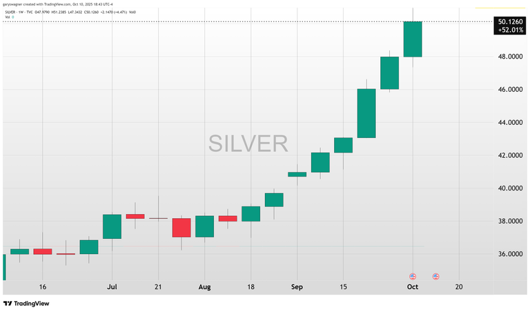Click the +52.01% change label

tap(510, 30)
